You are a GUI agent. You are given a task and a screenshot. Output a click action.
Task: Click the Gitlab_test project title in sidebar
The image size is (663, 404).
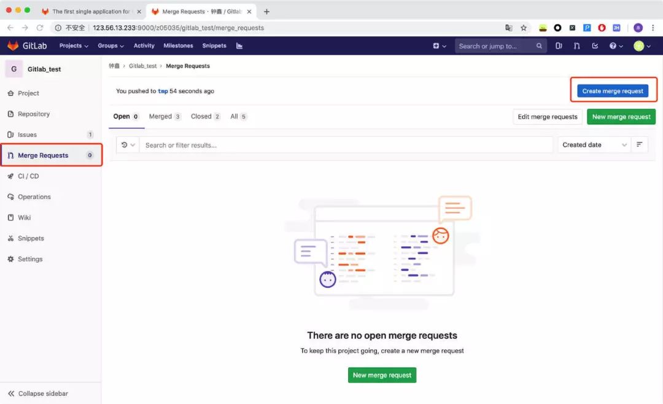click(x=44, y=69)
